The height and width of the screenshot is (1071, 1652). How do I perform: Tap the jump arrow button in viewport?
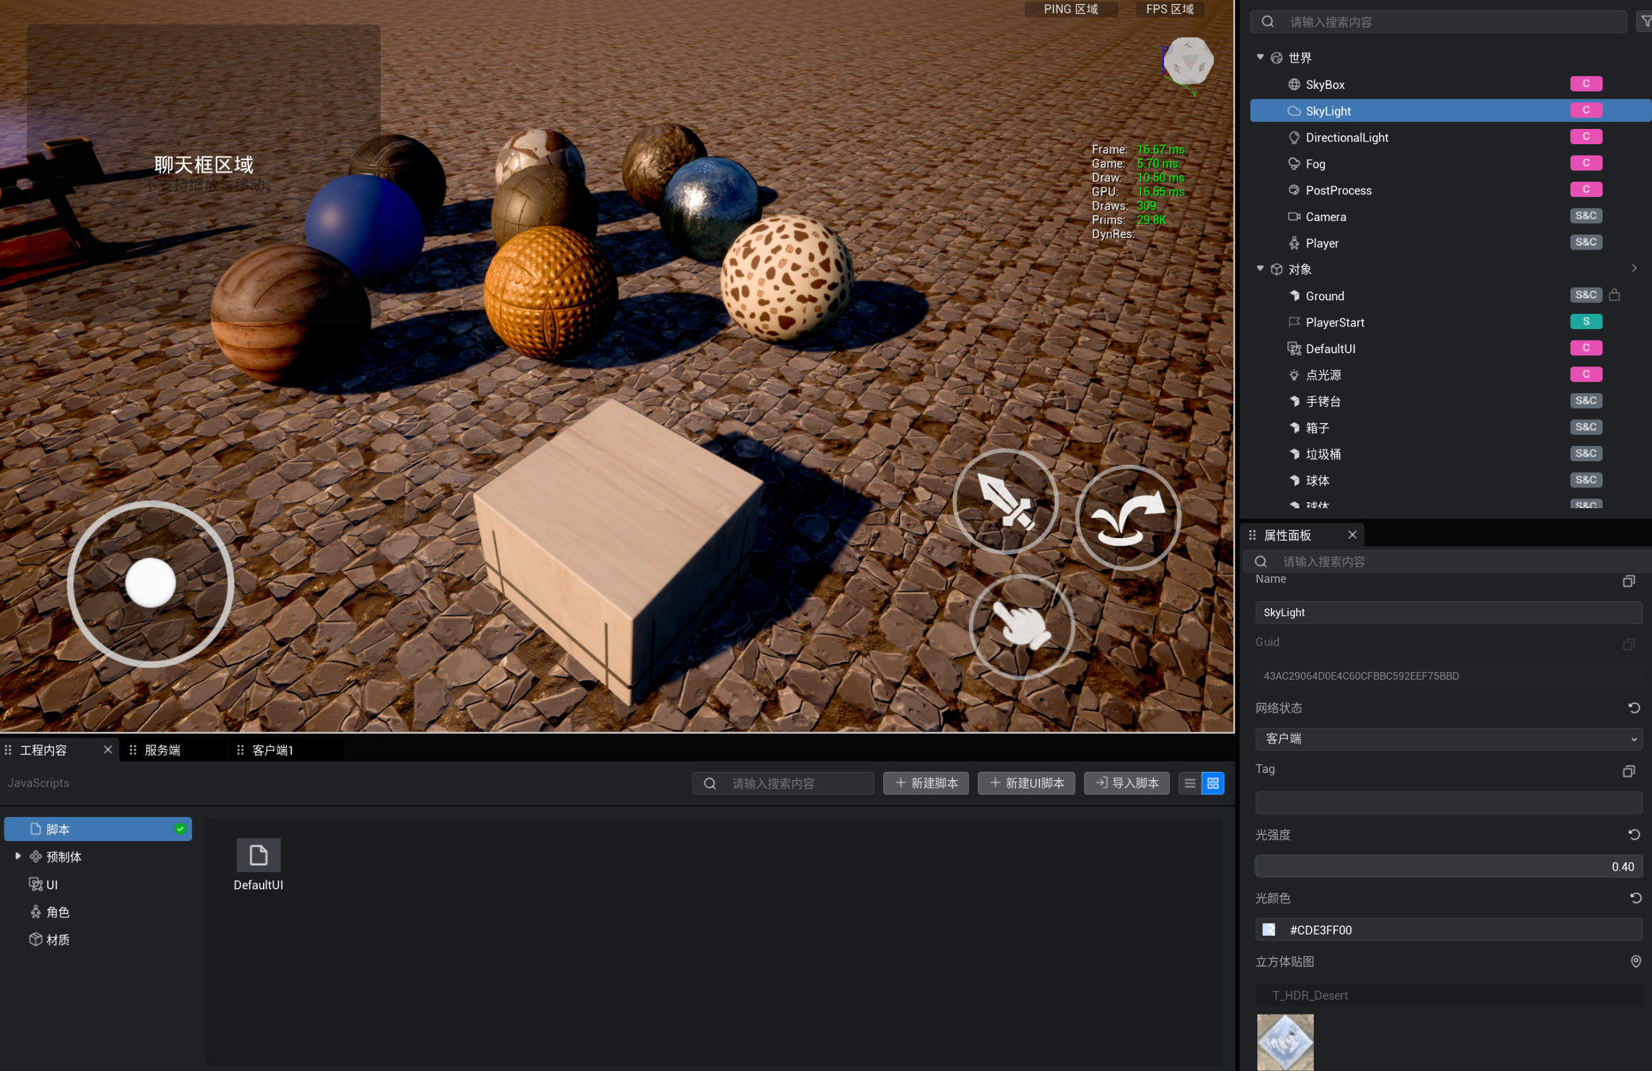1128,517
